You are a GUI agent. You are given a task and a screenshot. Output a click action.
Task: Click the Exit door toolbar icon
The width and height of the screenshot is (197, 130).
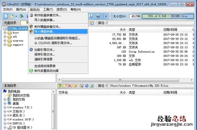coord(105,16)
